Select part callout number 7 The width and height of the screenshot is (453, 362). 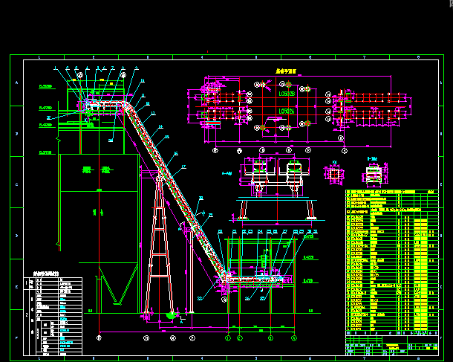(x=112, y=68)
